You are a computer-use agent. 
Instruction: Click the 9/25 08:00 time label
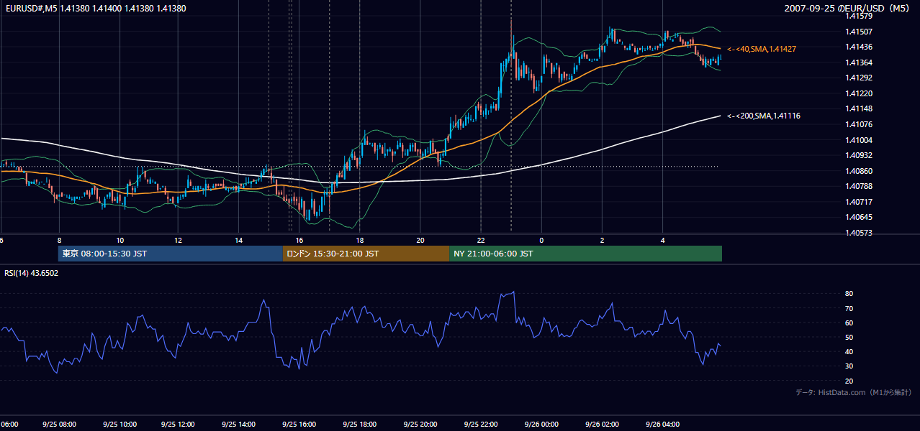pyautogui.click(x=59, y=425)
